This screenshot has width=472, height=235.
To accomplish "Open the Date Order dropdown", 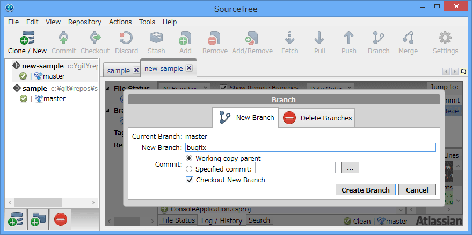I will pos(330,88).
